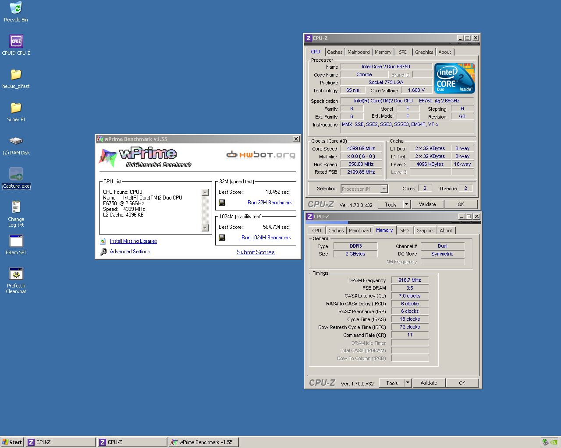Viewport: 561px width, 448px height.
Task: Open Memory tab in upper CPU-Z window
Action: tap(383, 52)
